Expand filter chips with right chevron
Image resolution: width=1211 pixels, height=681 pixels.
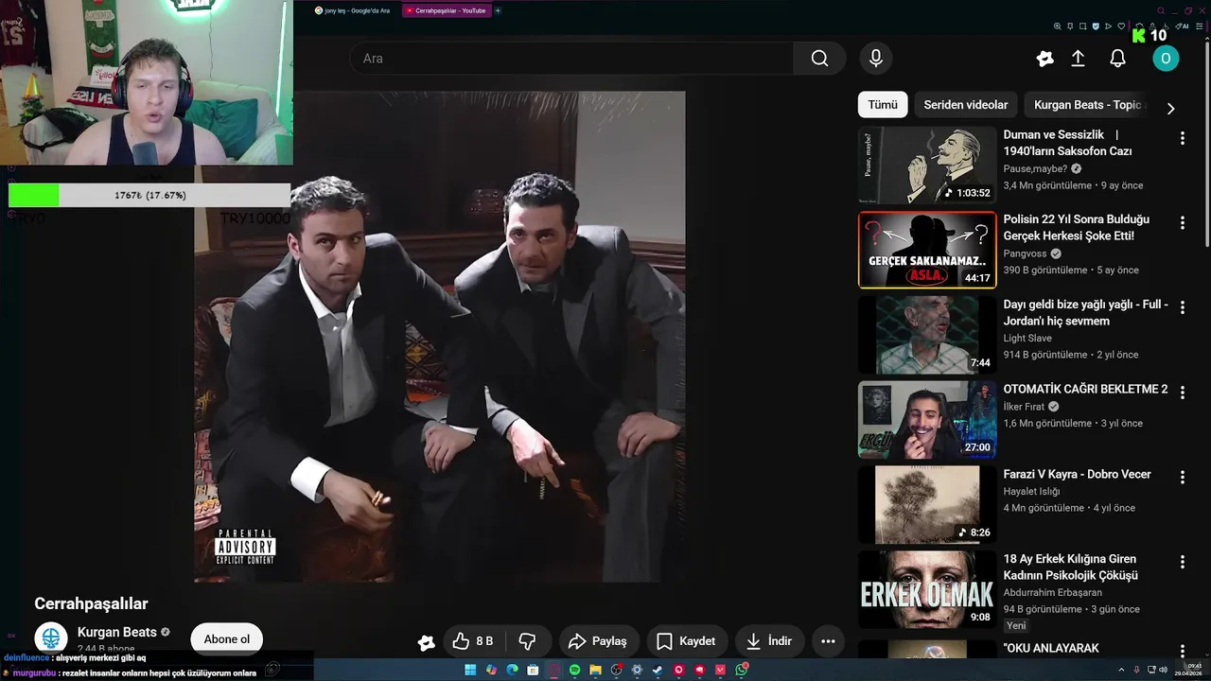(1170, 109)
